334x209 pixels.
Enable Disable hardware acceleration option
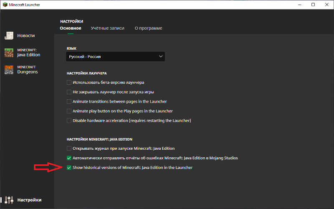(69, 121)
